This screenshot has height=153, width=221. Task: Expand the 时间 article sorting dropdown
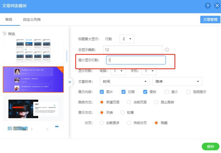click(x=125, y=81)
